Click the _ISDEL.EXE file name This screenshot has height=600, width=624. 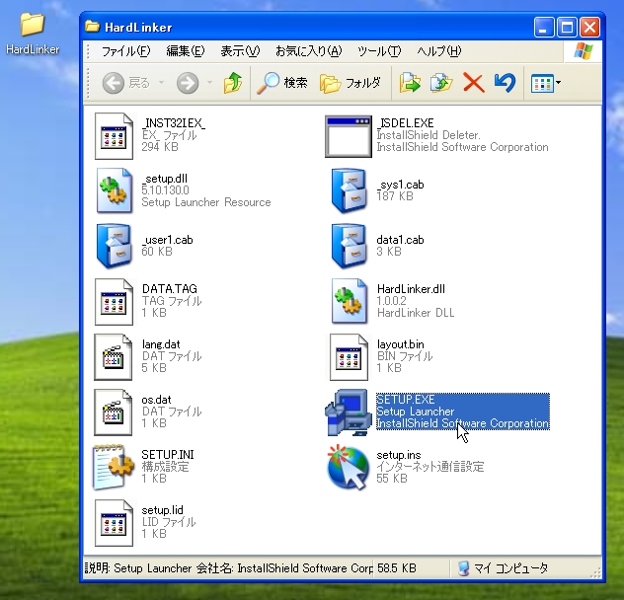click(405, 123)
